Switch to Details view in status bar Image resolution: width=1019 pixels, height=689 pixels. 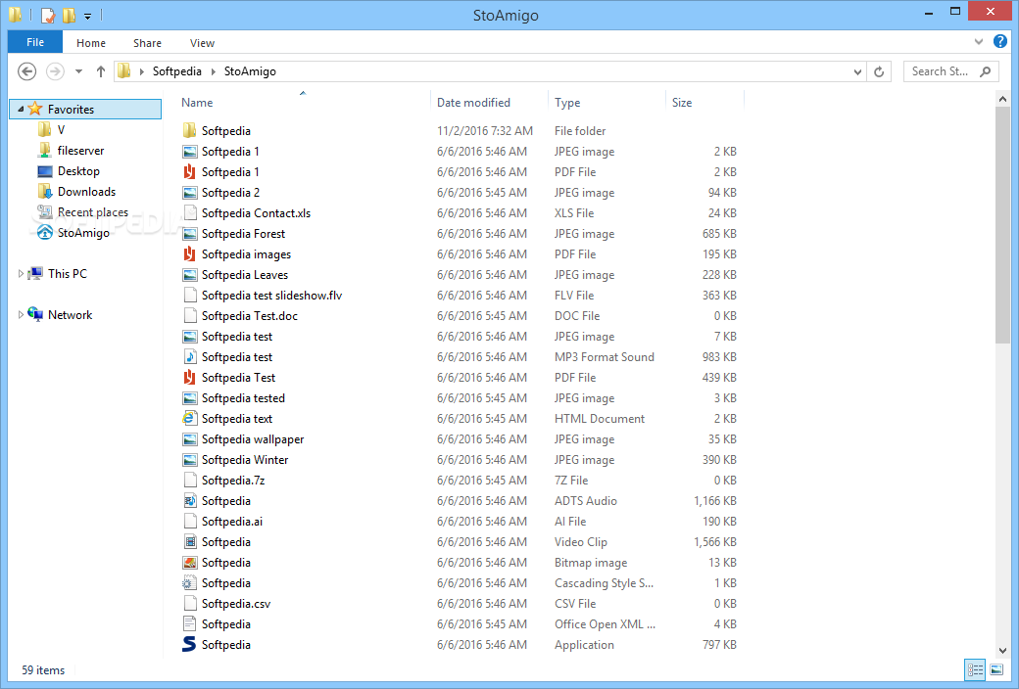tap(975, 669)
